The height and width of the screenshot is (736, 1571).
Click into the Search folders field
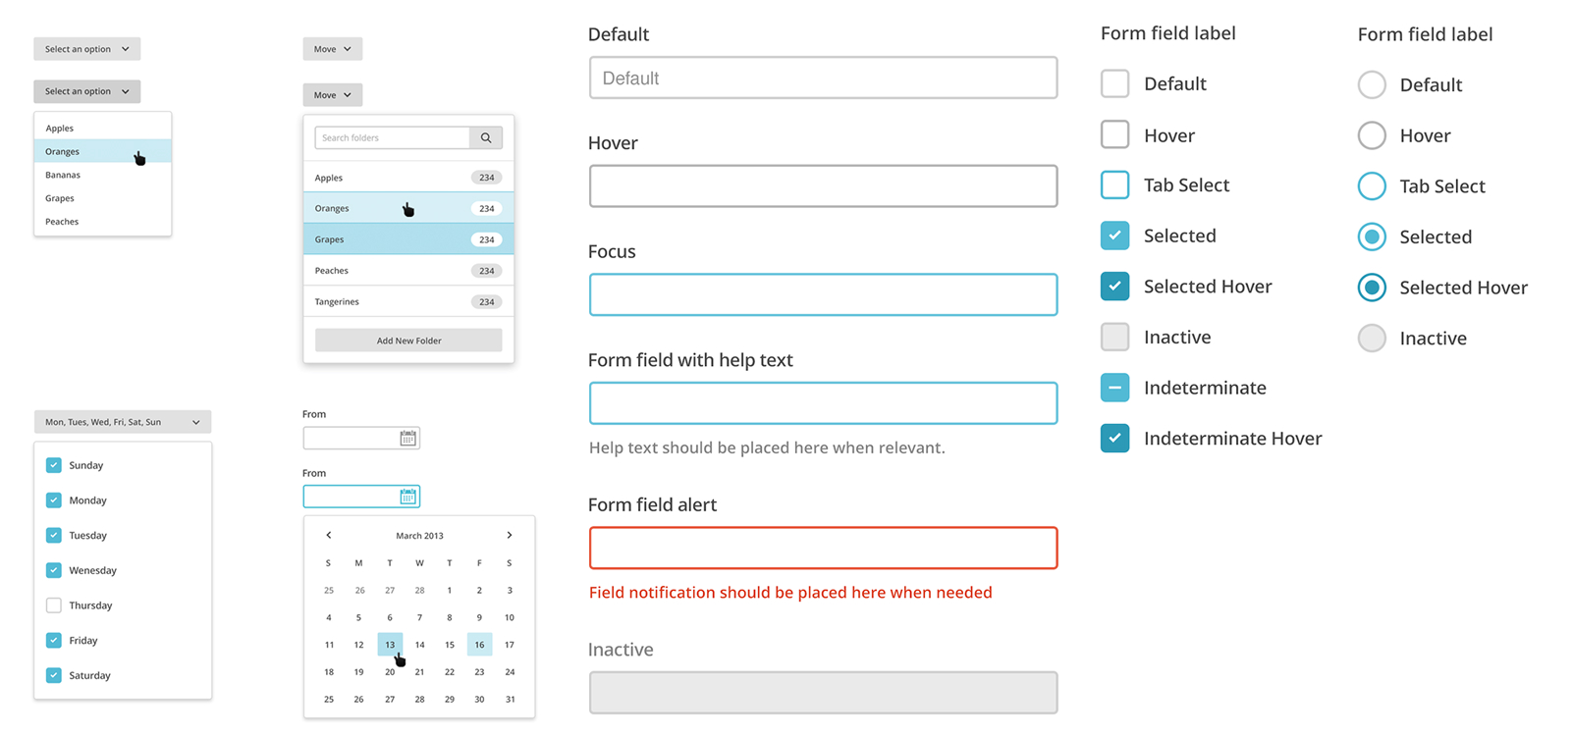point(392,138)
